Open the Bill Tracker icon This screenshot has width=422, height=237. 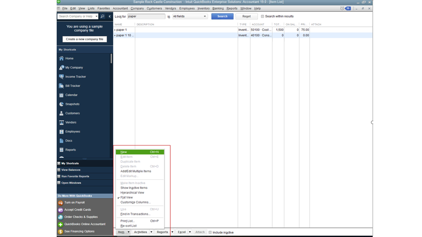point(61,86)
